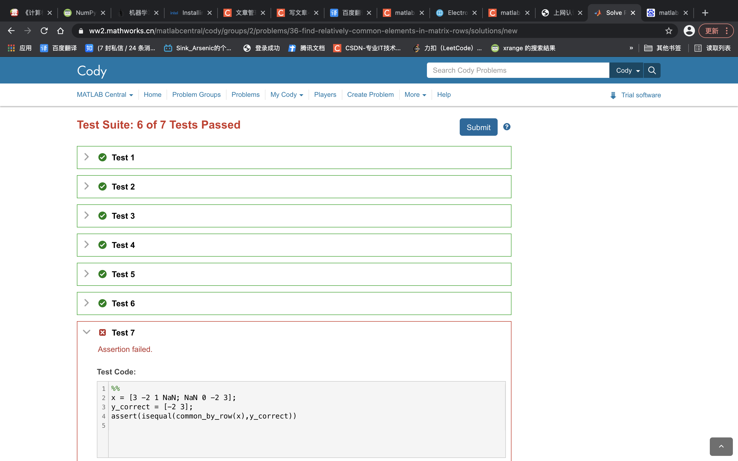738x461 pixels.
Task: Collapse Test 7 details
Action: [87, 332]
